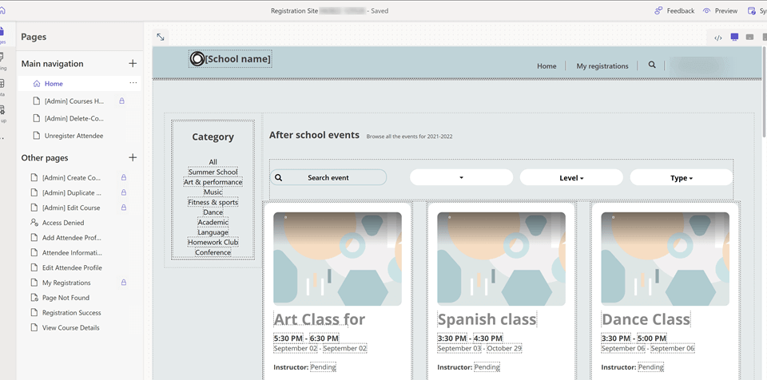
Task: Open the unlabeled filter dropdown
Action: (461, 178)
